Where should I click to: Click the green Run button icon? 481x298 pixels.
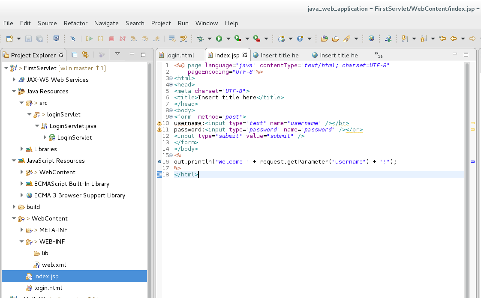pos(219,39)
